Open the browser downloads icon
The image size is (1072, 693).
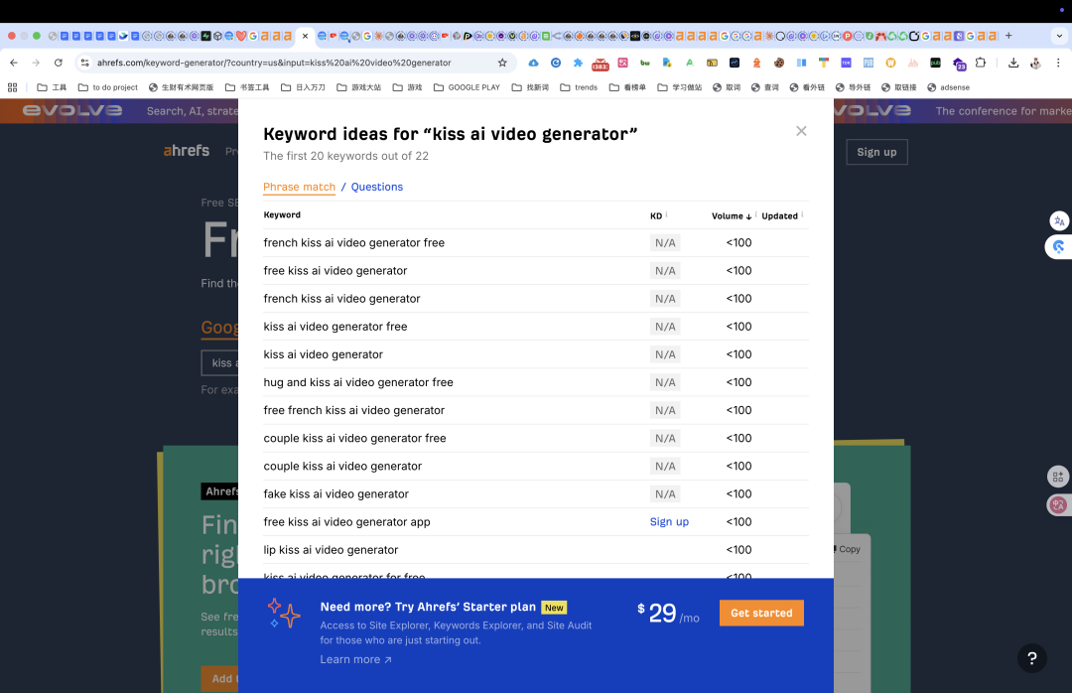pyautogui.click(x=1013, y=63)
